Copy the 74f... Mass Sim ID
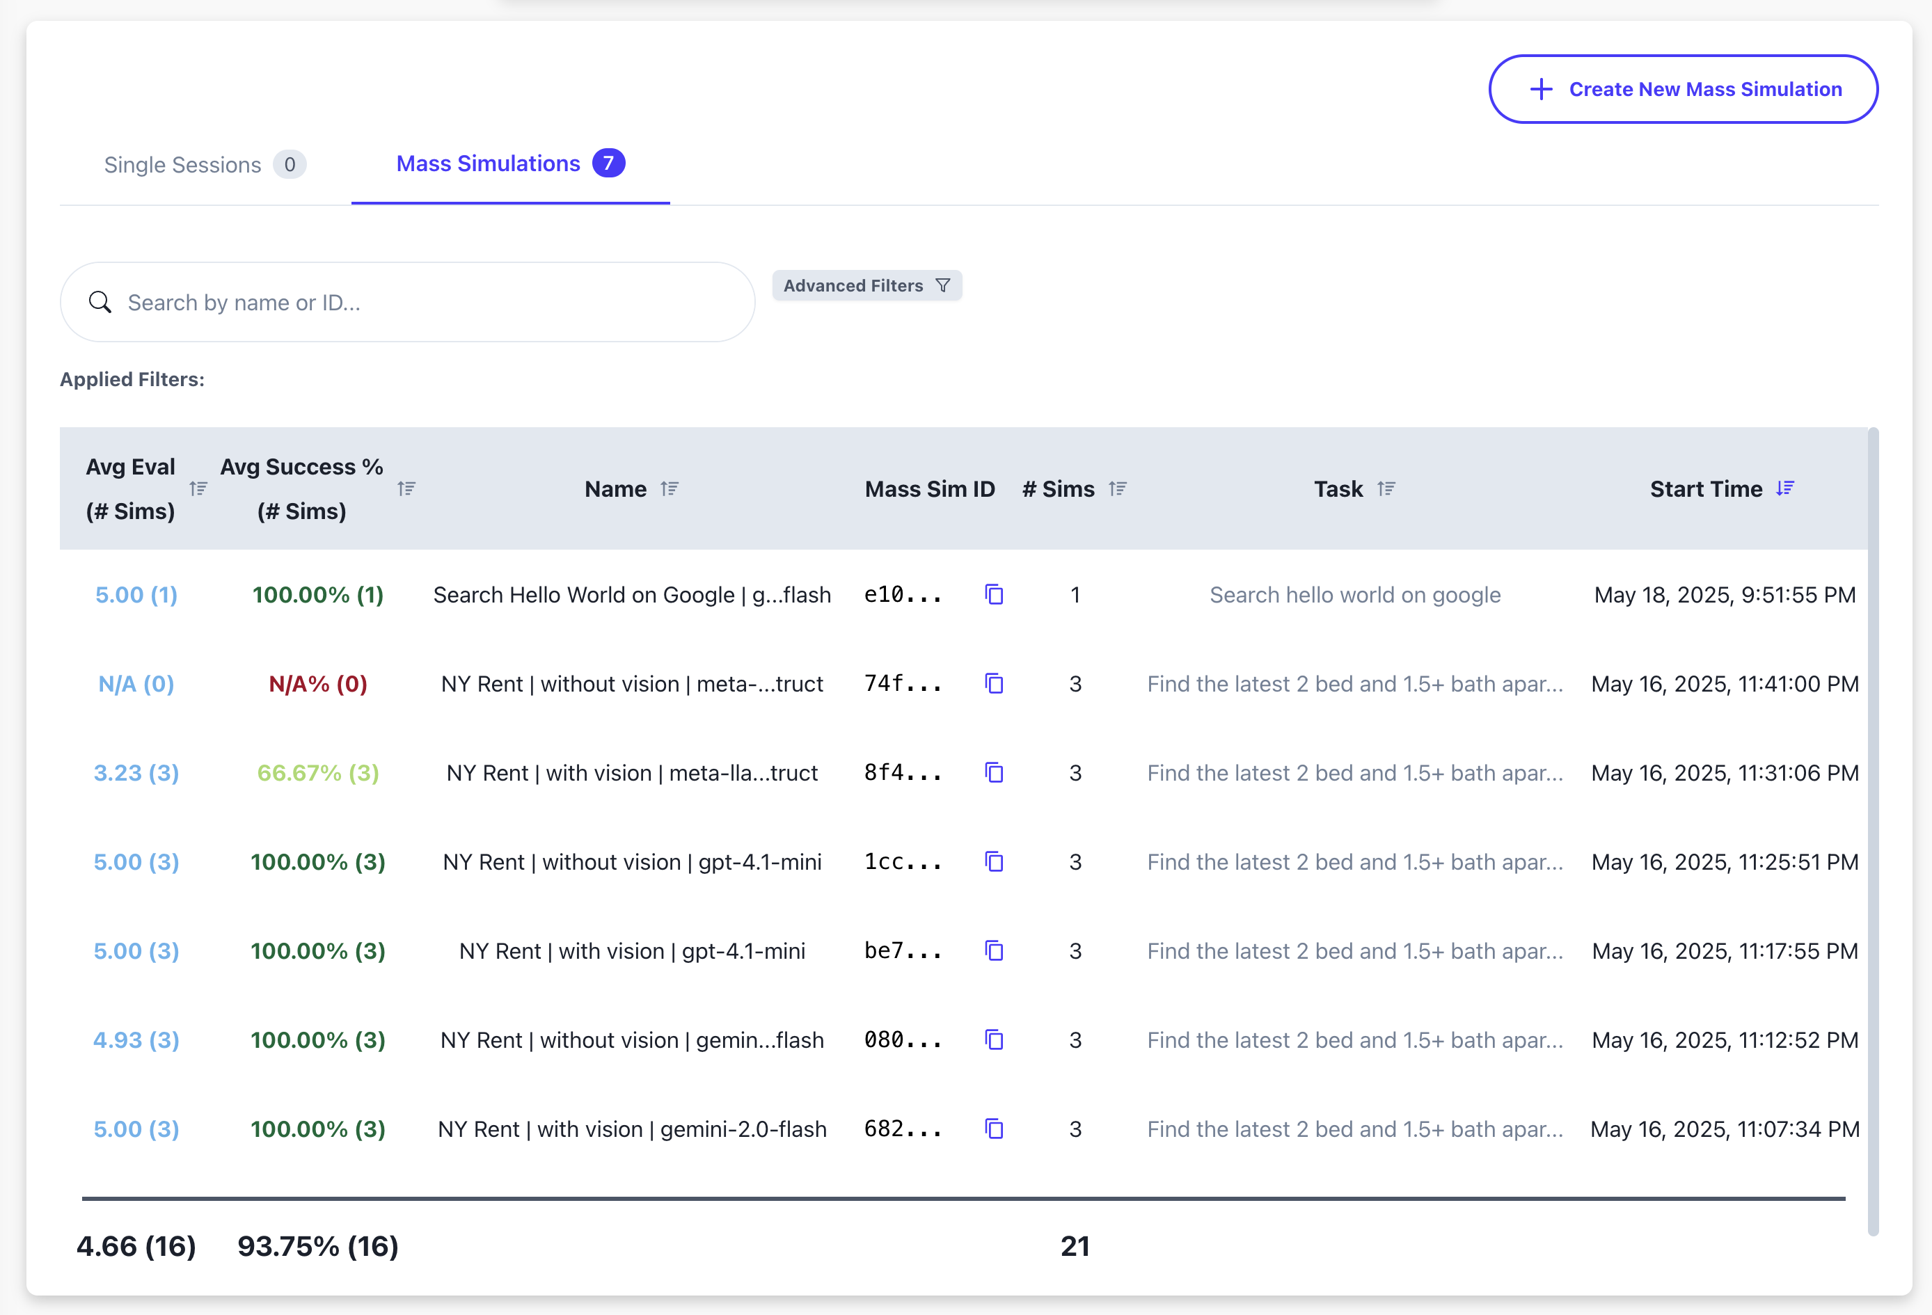This screenshot has height=1315, width=1932. (995, 683)
